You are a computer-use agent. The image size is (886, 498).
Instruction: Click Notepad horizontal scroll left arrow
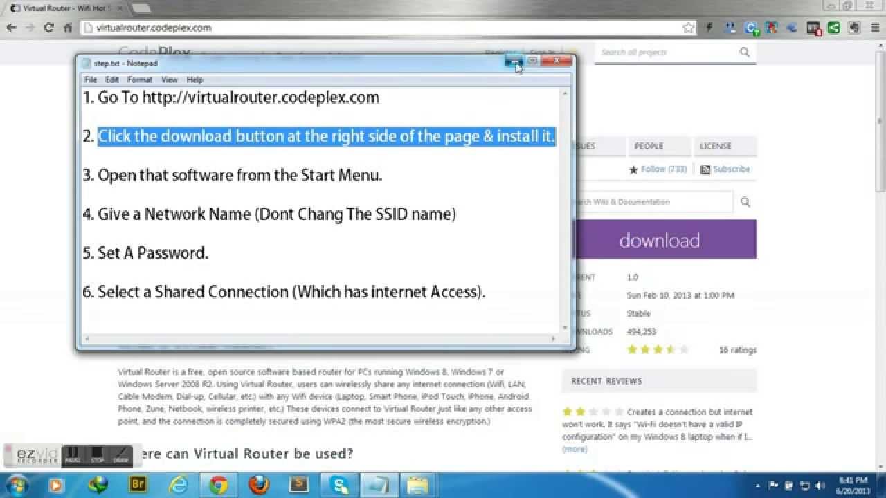tap(86, 339)
